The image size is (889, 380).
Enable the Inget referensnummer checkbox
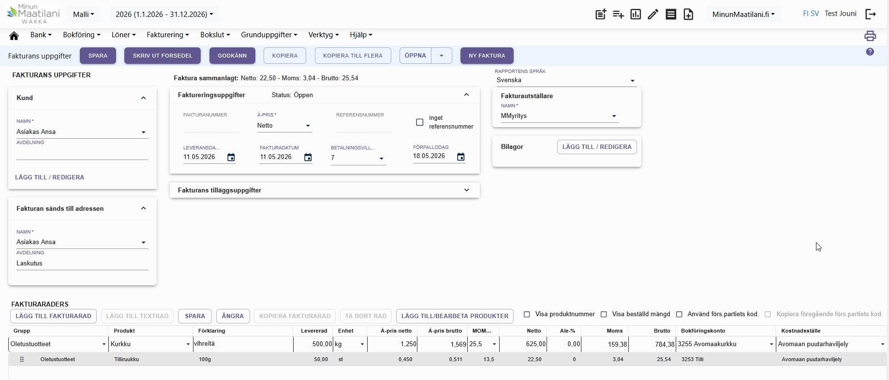[x=420, y=122]
